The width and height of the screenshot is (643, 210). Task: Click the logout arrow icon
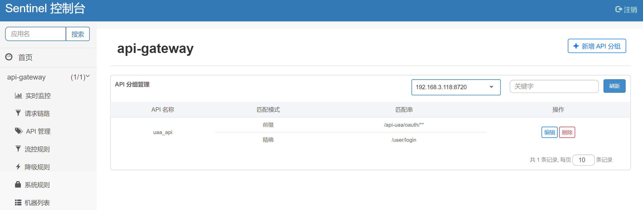[619, 9]
